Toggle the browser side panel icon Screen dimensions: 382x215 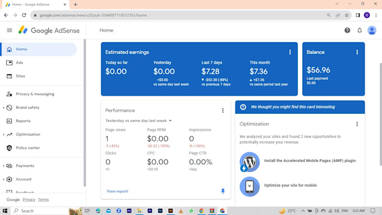(358, 15)
